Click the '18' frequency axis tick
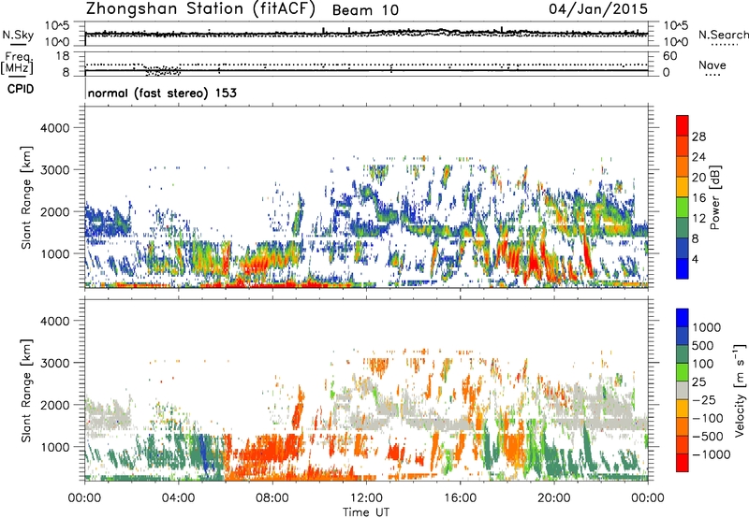This screenshot has height=518, width=749. [x=63, y=56]
